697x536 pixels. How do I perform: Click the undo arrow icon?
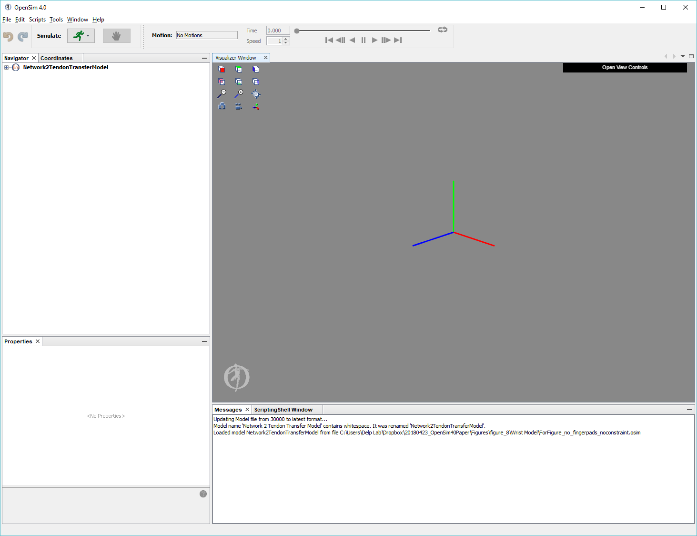[8, 36]
